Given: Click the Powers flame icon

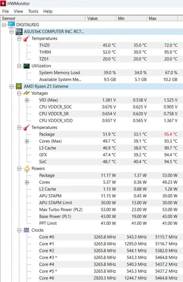Looking at the screenshot, I should click(27, 169).
